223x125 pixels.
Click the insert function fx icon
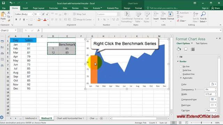(x=38, y=30)
